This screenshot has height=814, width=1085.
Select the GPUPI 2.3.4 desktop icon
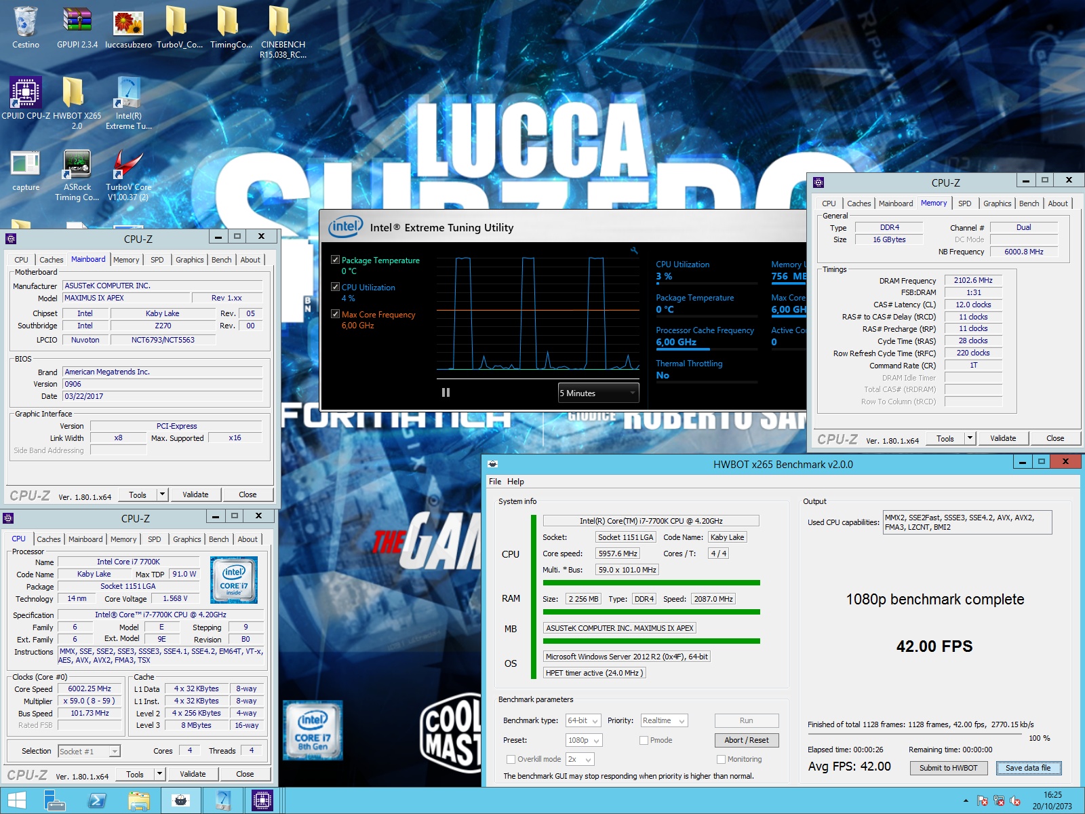77,27
